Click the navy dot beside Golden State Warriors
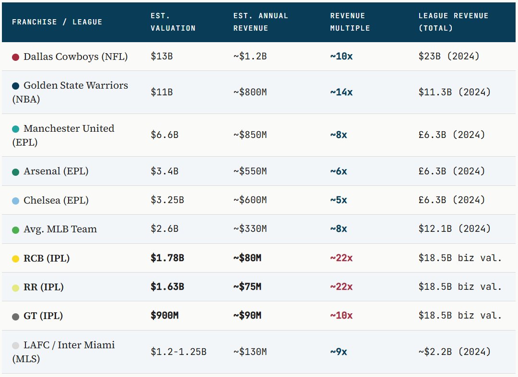The width and height of the screenshot is (518, 377). click(15, 86)
